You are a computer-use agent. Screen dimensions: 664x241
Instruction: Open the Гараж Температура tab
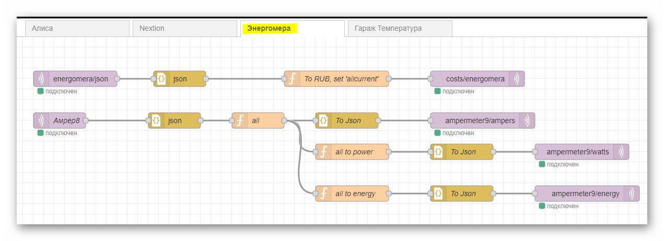click(x=400, y=29)
